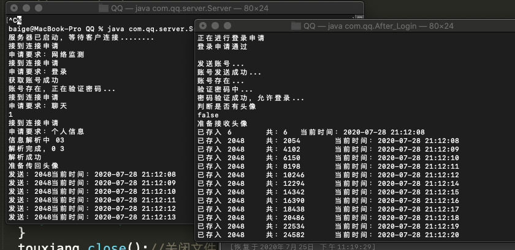Click the '发送：2048' line timed 21:12:13
The height and width of the screenshot is (250, 515).
click(93, 216)
